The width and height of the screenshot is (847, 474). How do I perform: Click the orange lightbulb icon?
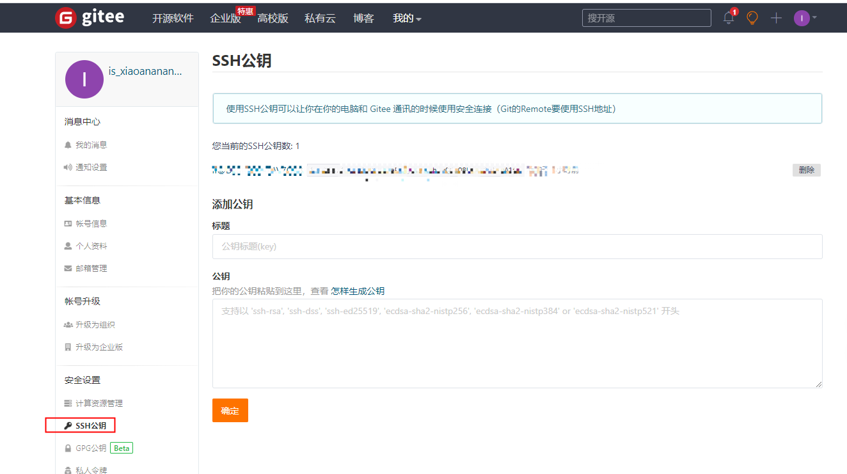[x=752, y=18]
